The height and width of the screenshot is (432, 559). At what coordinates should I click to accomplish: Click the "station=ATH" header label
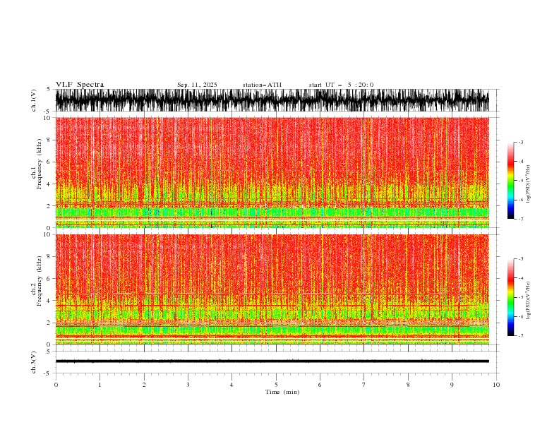point(262,85)
